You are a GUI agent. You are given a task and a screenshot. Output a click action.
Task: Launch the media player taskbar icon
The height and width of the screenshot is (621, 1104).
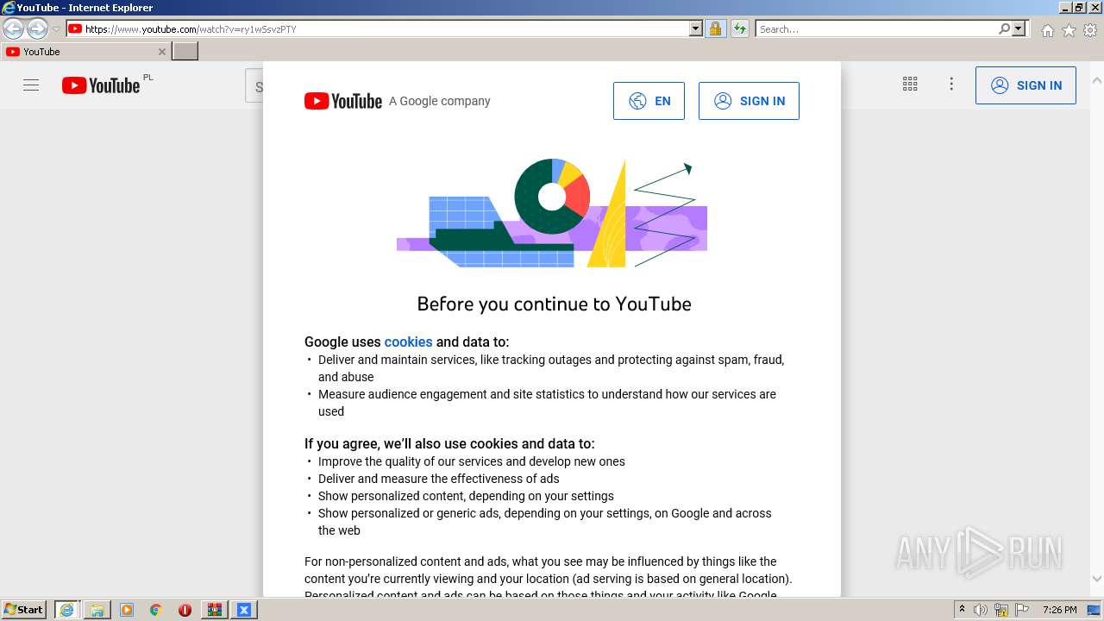point(127,610)
